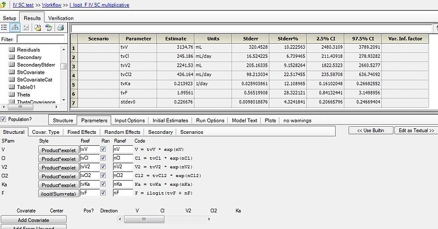Image resolution: width=438 pixels, height=229 pixels.
Task: Open the Style dropdown for parameter Ka
Action: [x=58, y=185]
